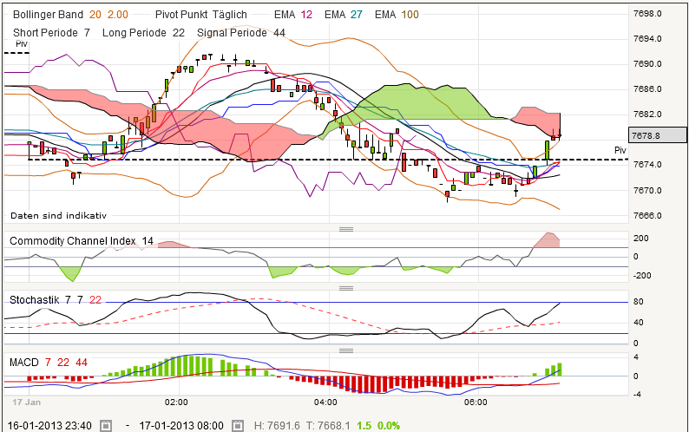
Task: Click the Daten sind indikativ notice
Action: point(58,215)
